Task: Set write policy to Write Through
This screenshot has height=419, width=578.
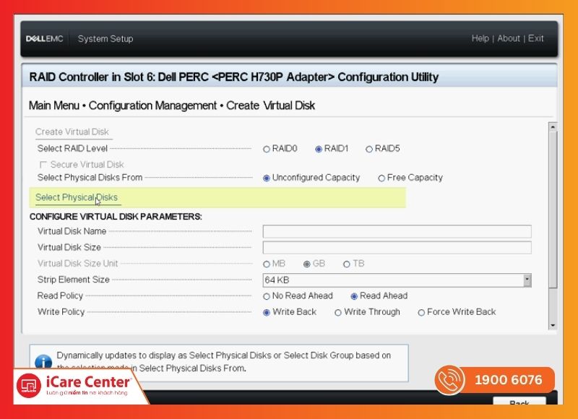Action: [338, 313]
